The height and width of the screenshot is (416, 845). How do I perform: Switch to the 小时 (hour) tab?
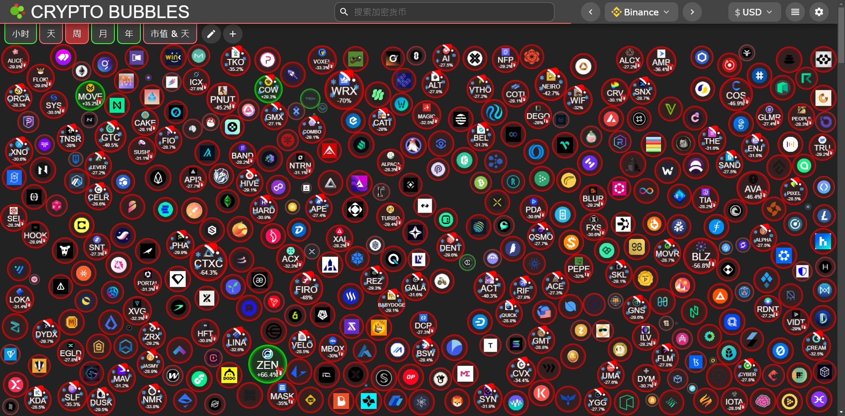(21, 33)
